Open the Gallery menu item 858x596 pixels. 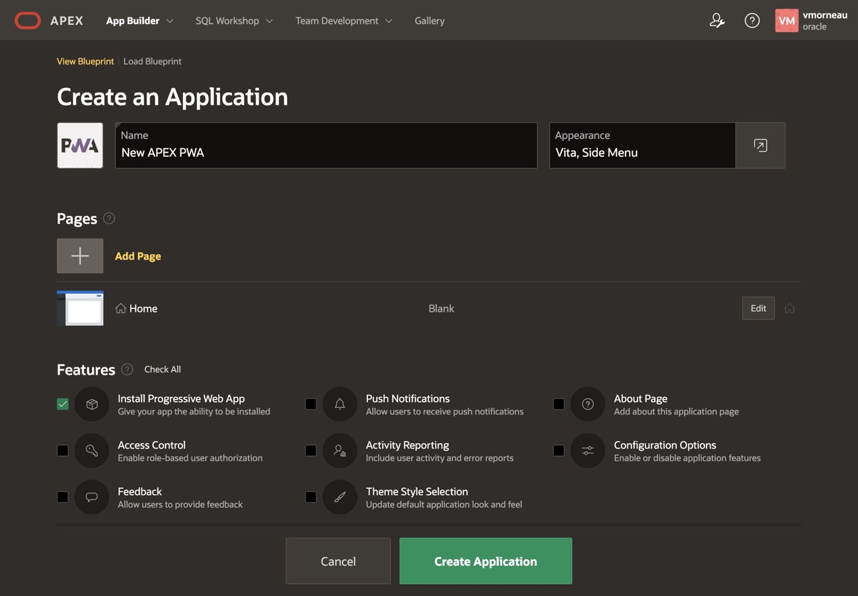(x=429, y=20)
